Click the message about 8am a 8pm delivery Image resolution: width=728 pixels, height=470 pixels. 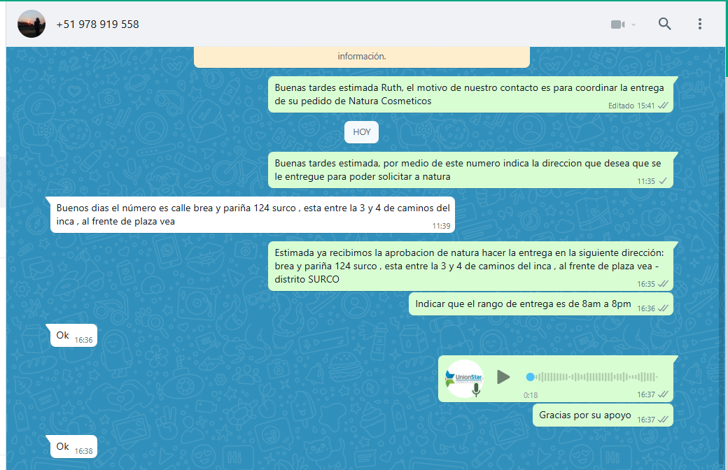pos(523,304)
